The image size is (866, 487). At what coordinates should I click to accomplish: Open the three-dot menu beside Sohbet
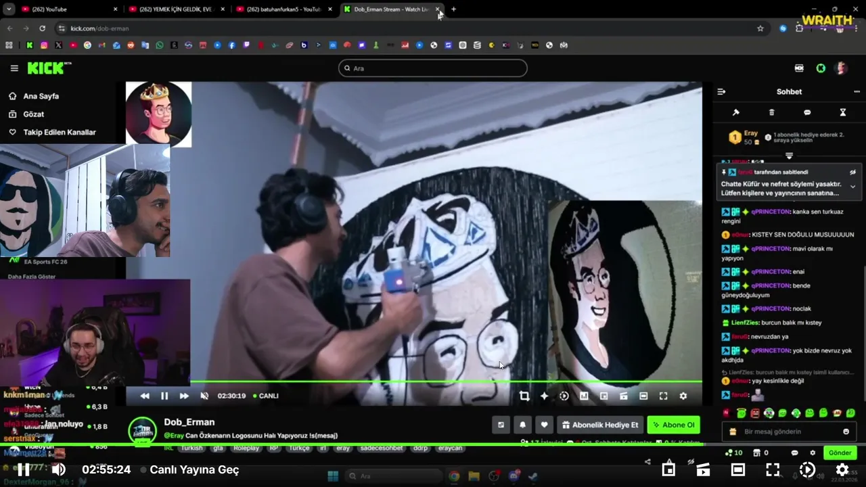click(857, 92)
